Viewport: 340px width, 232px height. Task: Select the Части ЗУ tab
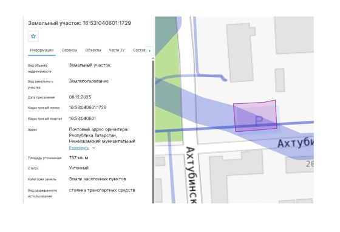[x=117, y=50]
